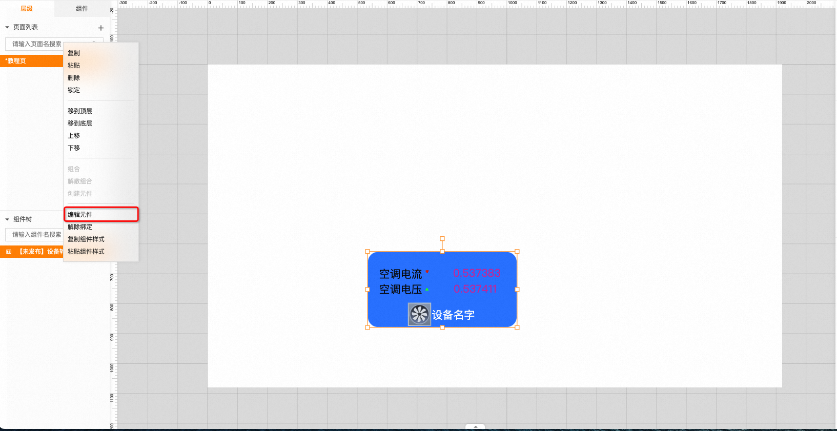Click the green up triangle beside 空调电压
Screen dimensions: 837x431
[x=427, y=289]
